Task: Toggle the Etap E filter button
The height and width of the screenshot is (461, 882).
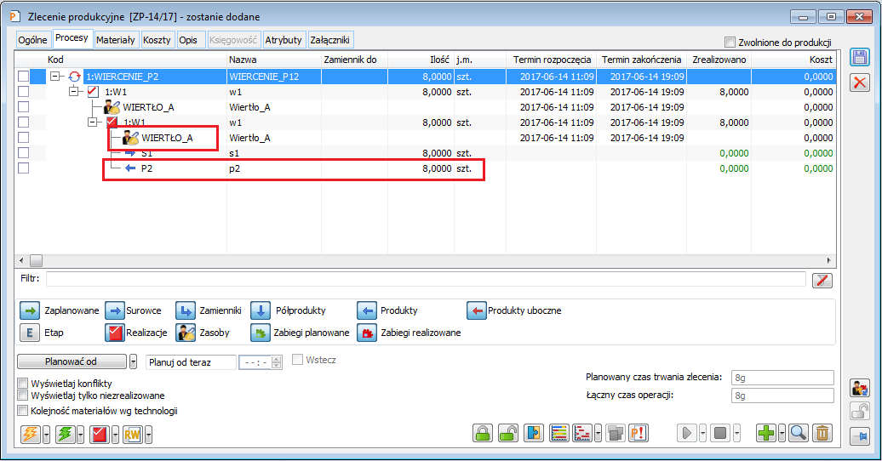Action: 30,333
